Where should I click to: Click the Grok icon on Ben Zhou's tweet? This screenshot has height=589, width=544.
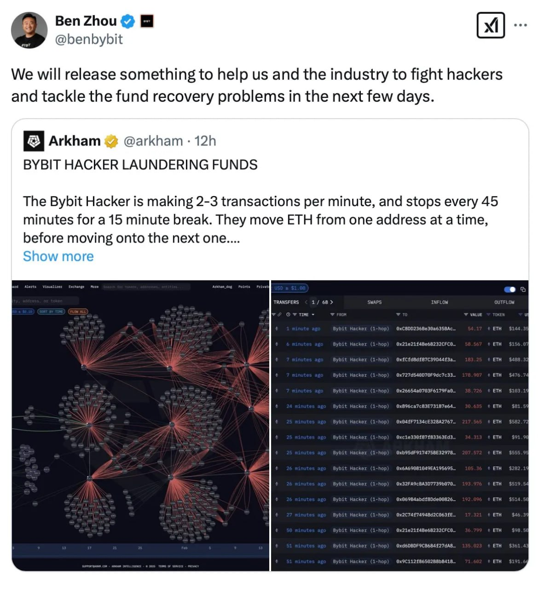491,26
